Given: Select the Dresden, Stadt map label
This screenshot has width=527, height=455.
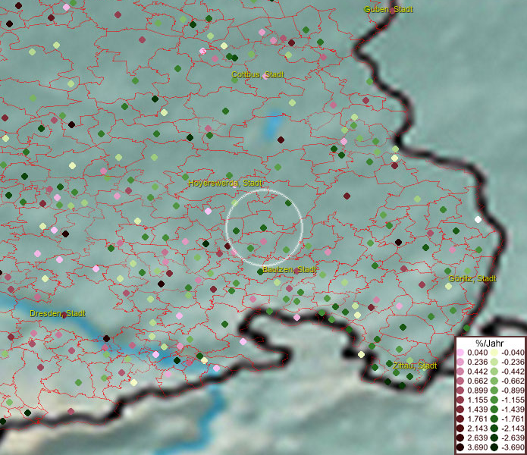Looking at the screenshot, I should (58, 313).
